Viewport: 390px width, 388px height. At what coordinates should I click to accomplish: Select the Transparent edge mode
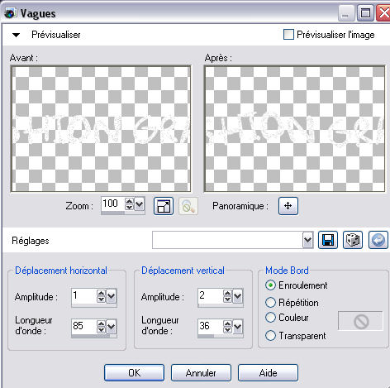[270, 336]
